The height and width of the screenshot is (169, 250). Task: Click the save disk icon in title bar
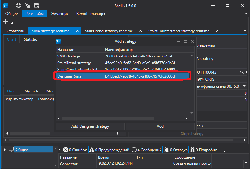coord(37,6)
